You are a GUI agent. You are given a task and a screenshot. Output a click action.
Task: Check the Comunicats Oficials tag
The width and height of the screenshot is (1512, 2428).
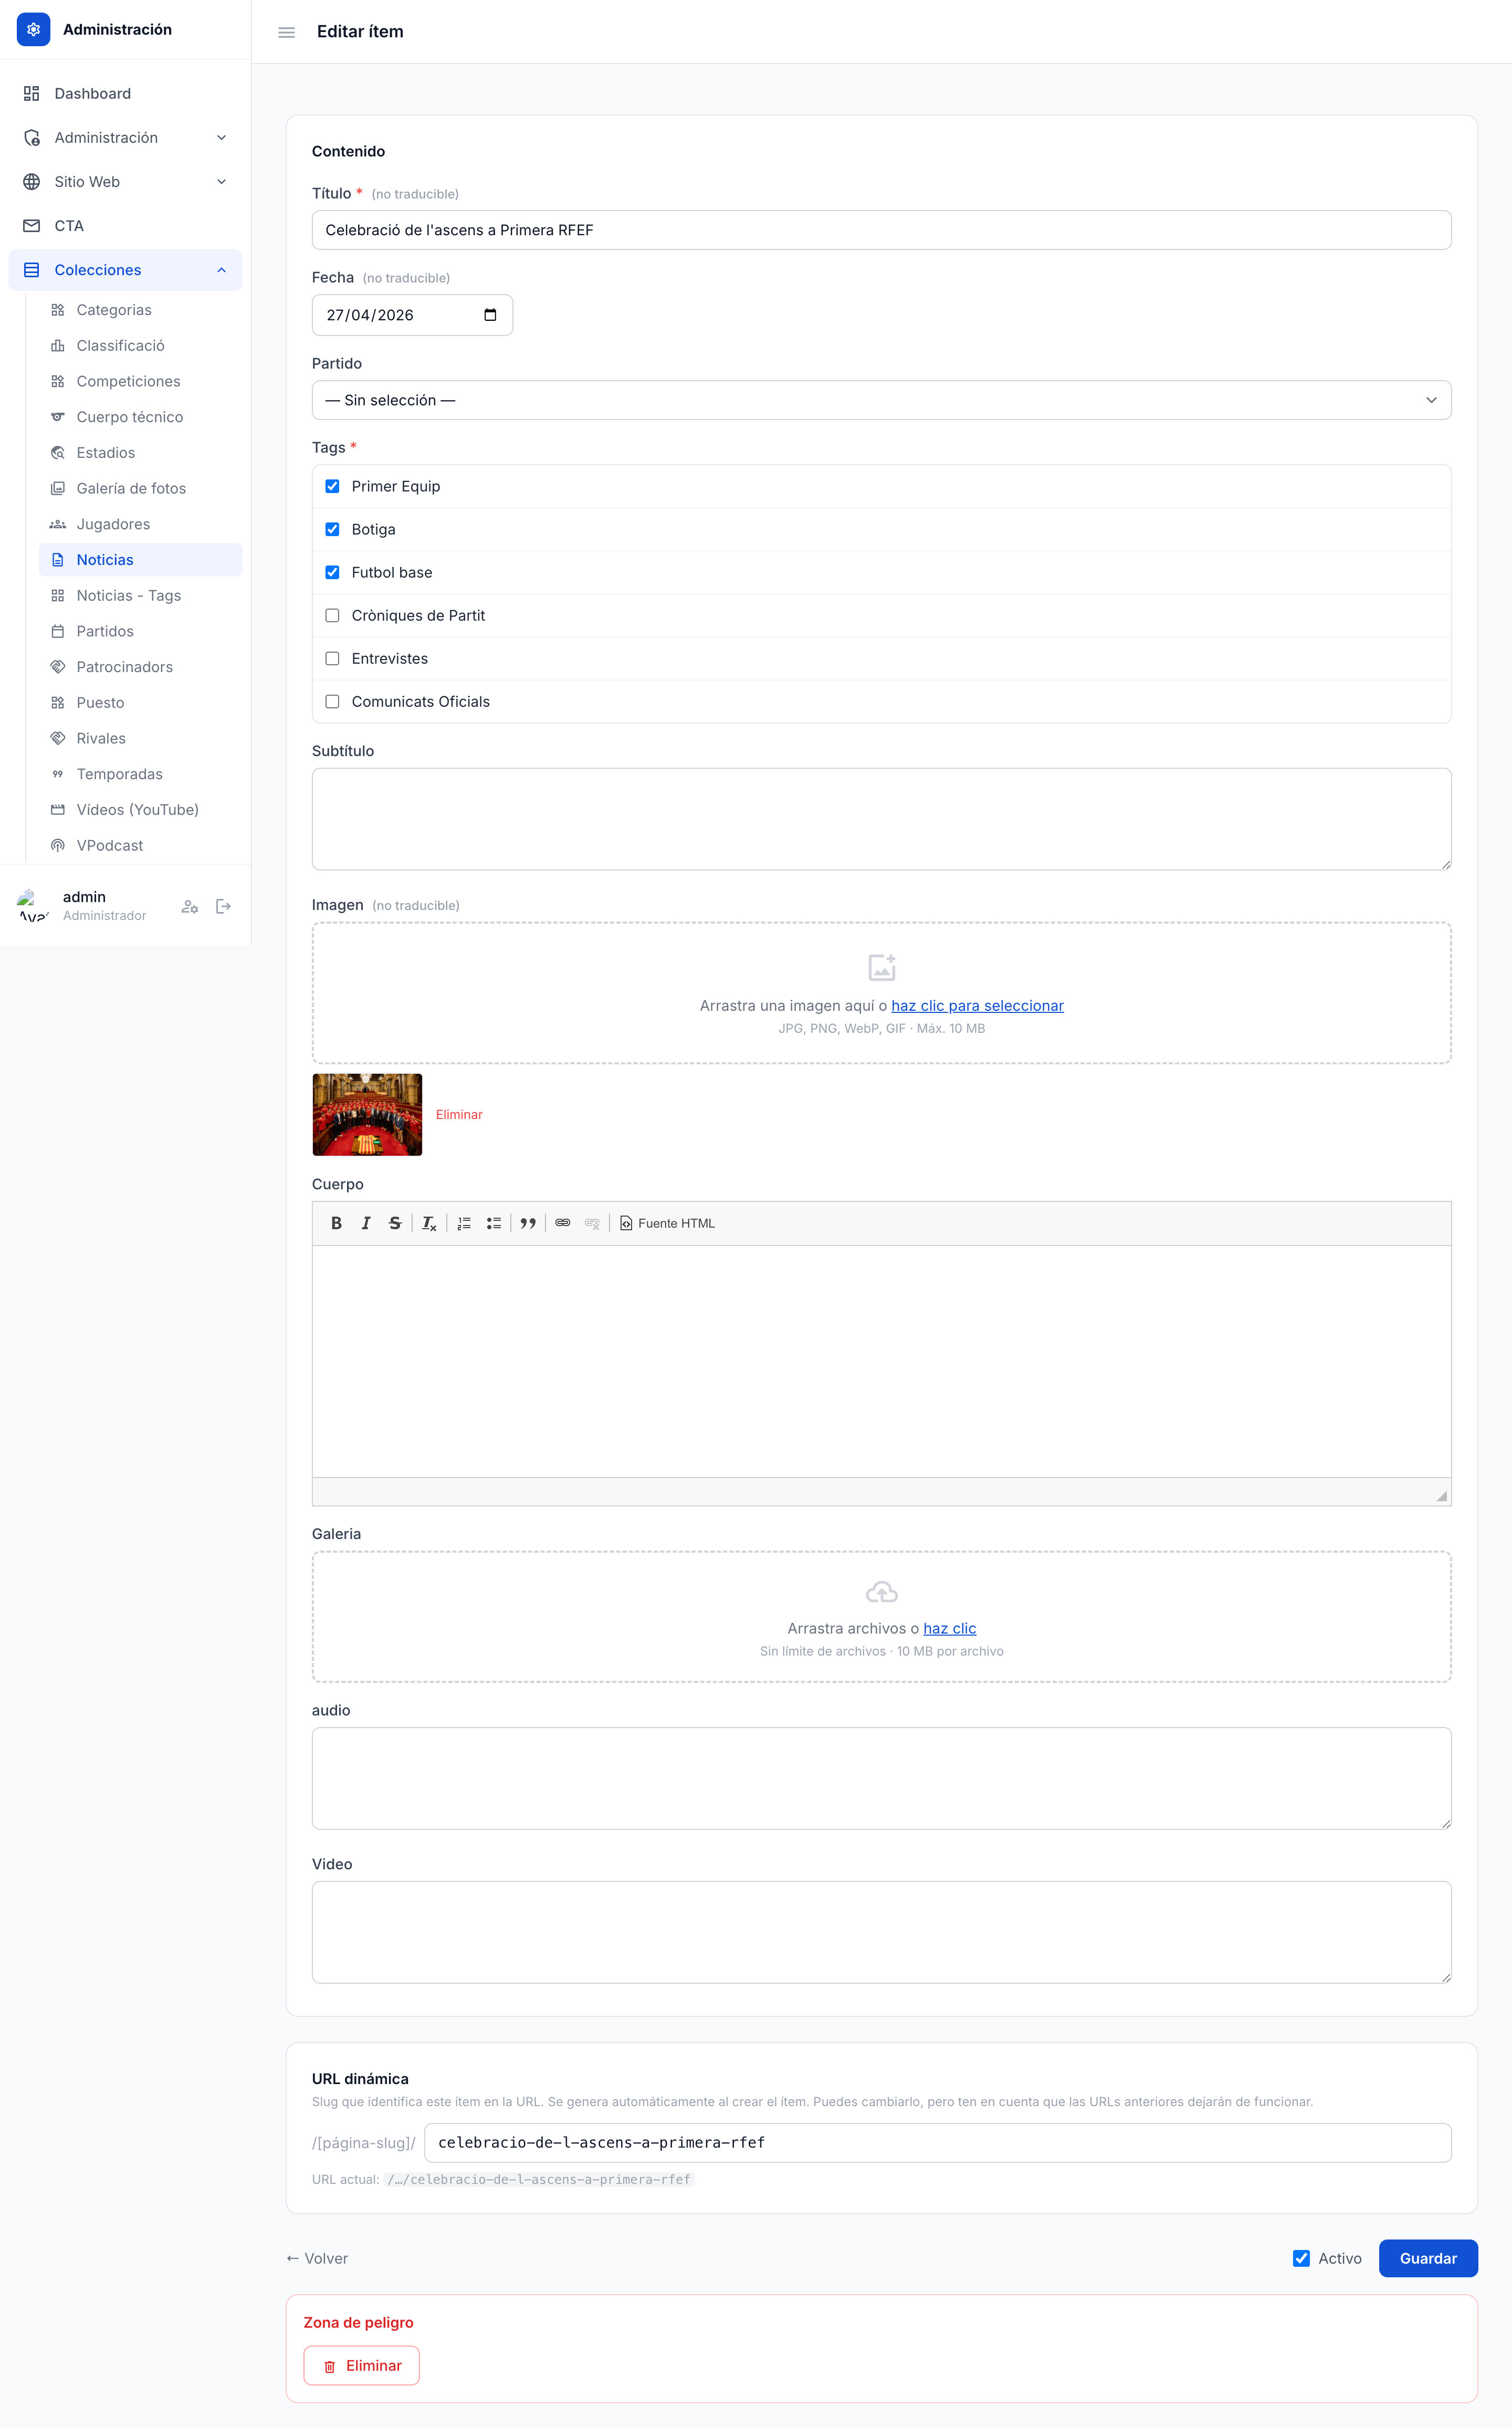pyautogui.click(x=332, y=701)
